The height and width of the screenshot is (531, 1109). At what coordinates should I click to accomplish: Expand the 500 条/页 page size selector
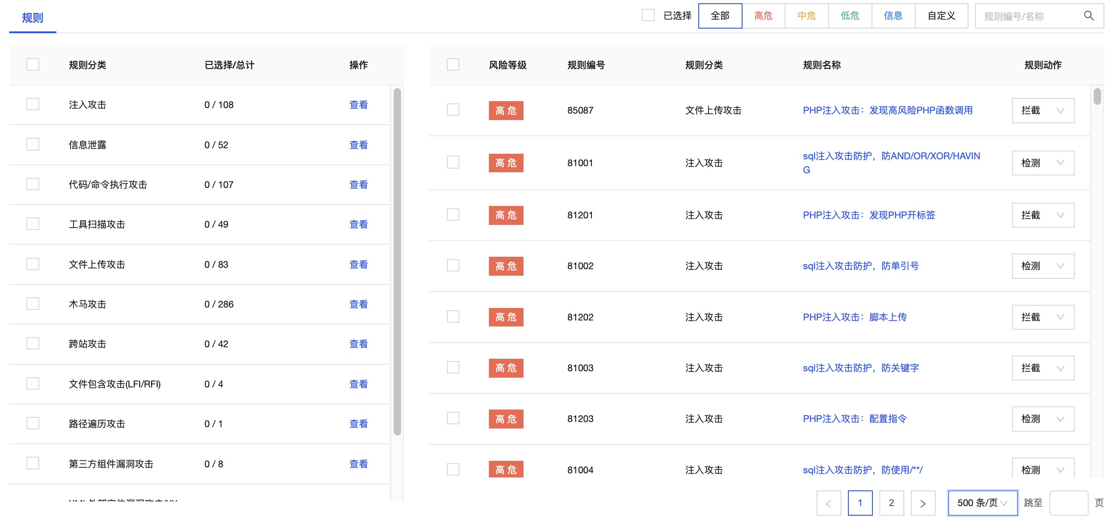(x=982, y=503)
